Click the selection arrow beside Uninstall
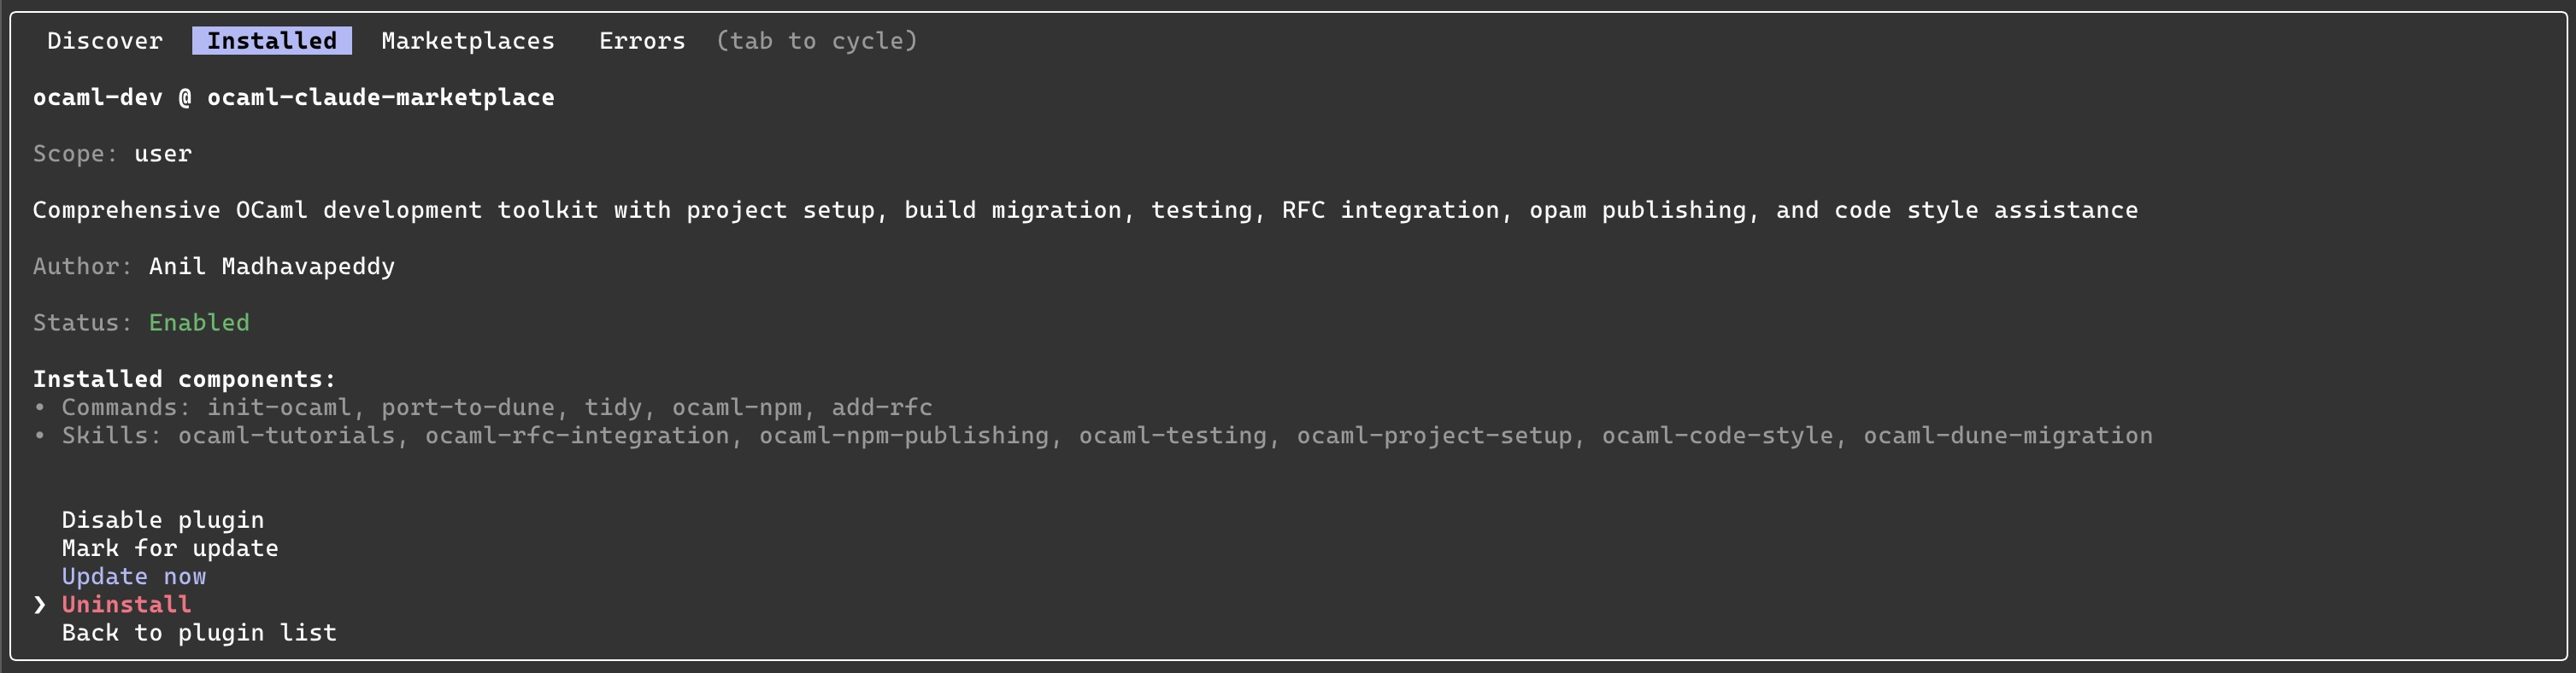This screenshot has height=673, width=2576. pyautogui.click(x=39, y=604)
